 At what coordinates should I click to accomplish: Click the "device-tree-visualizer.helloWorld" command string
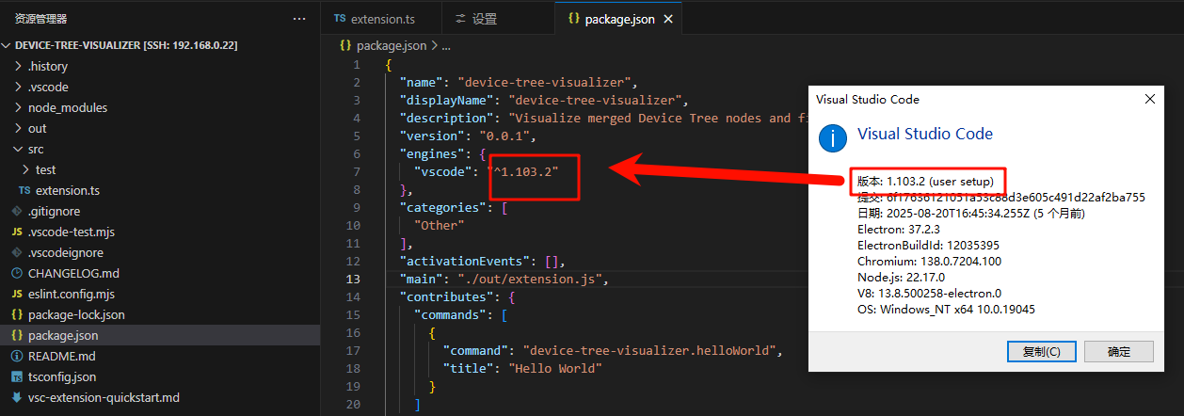(x=650, y=350)
